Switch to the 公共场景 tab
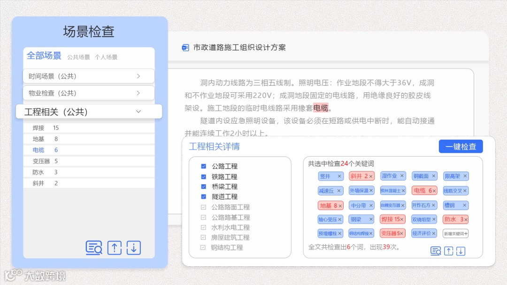507x285 pixels. pos(78,57)
